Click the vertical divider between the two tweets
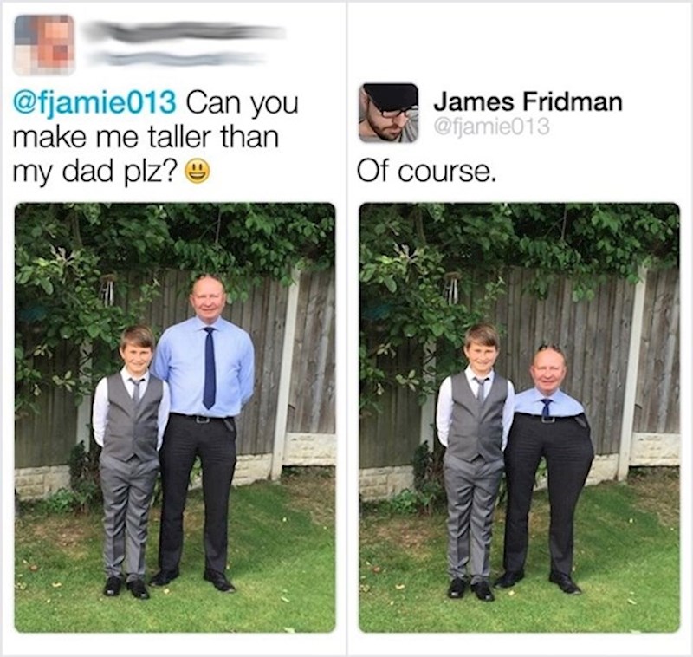Image resolution: width=693 pixels, height=657 pixels. pos(347,328)
